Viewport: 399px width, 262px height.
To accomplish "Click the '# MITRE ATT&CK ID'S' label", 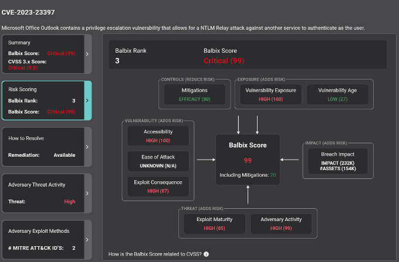I will (36, 248).
